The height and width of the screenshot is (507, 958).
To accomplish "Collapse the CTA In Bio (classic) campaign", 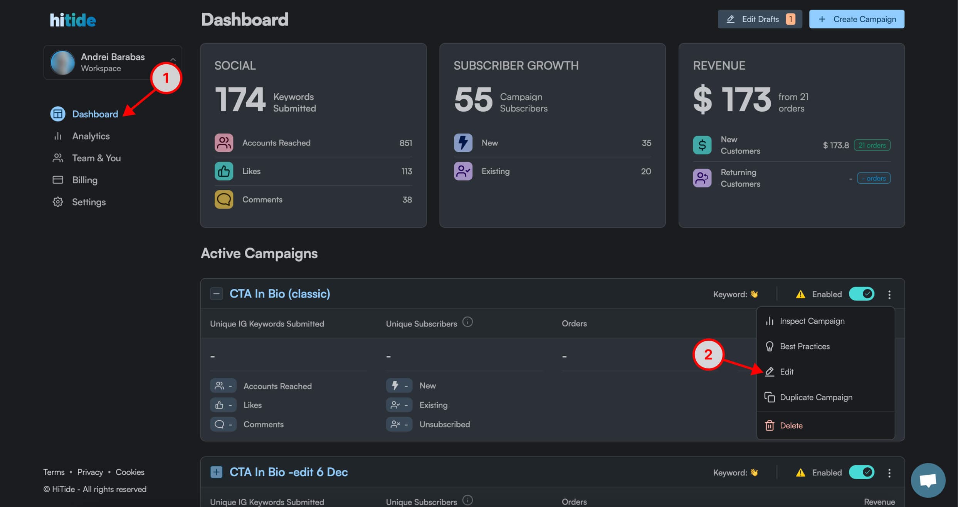I will point(217,294).
